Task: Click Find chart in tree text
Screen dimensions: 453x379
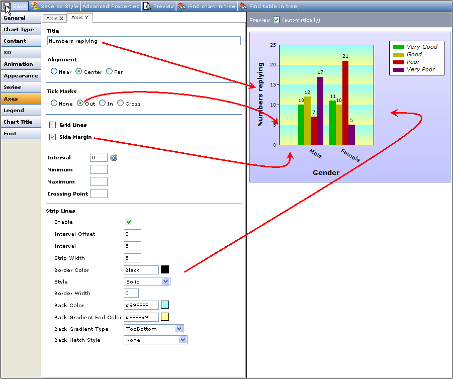Action: (212, 6)
